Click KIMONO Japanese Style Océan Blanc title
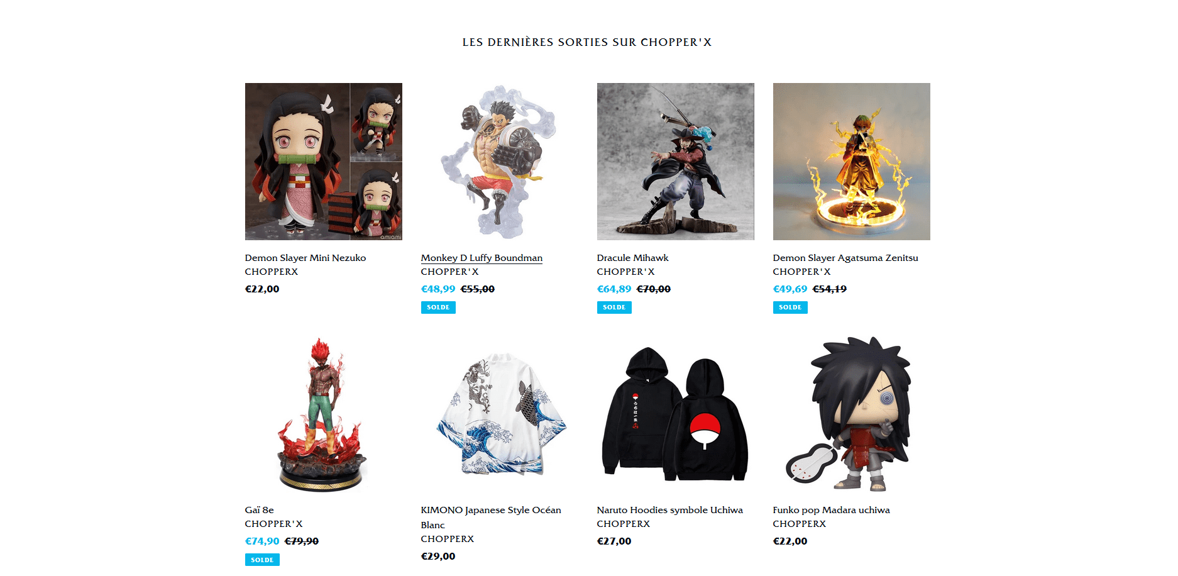The width and height of the screenshot is (1178, 576). [x=491, y=518]
